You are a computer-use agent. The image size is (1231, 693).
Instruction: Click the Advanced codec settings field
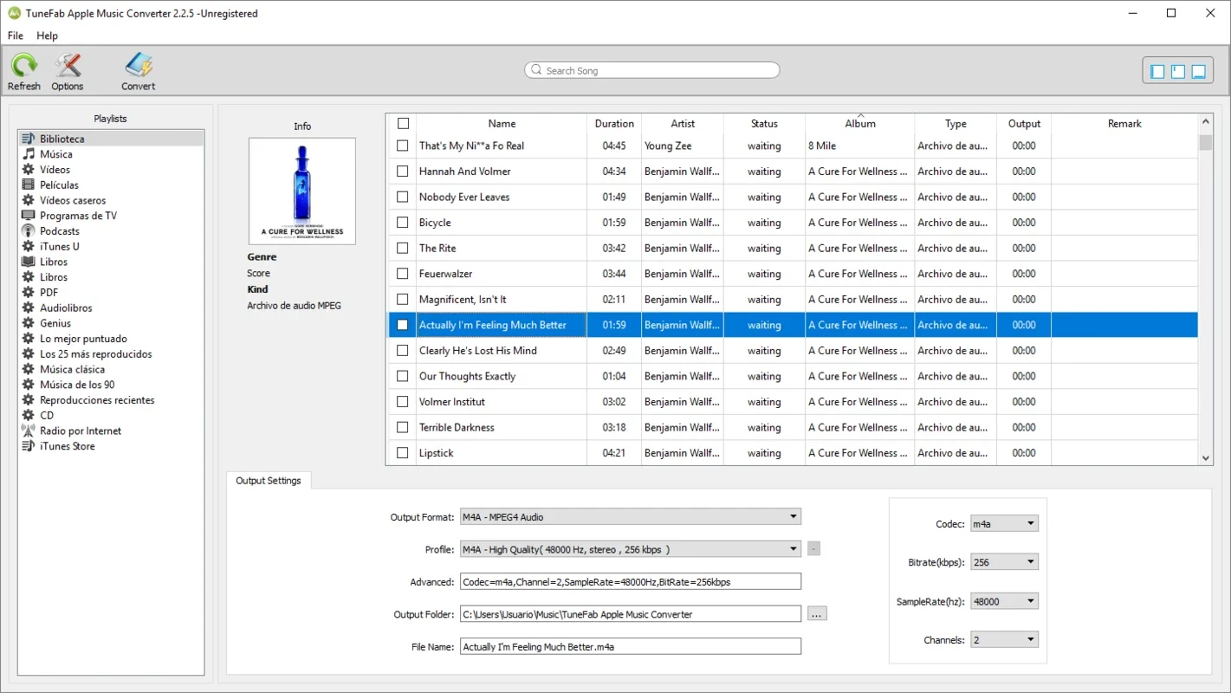click(x=631, y=582)
